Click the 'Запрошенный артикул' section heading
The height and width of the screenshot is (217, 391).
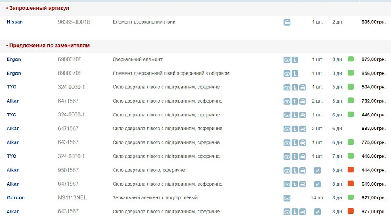click(39, 8)
